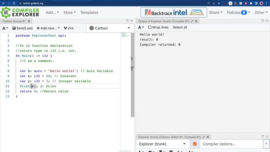This screenshot has height=152, width=270.
Task: Rename the Output tab via pencil icon
Action: point(192,21)
